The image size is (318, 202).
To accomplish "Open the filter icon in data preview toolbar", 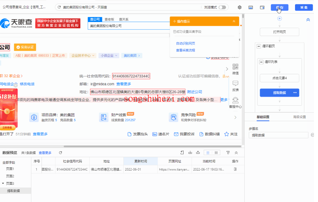I will click(228, 153).
